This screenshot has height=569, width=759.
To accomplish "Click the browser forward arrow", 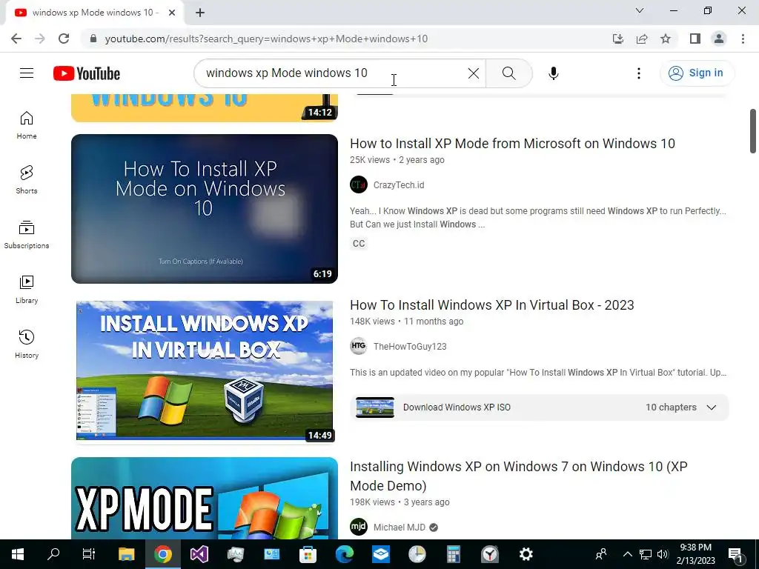I will click(40, 39).
